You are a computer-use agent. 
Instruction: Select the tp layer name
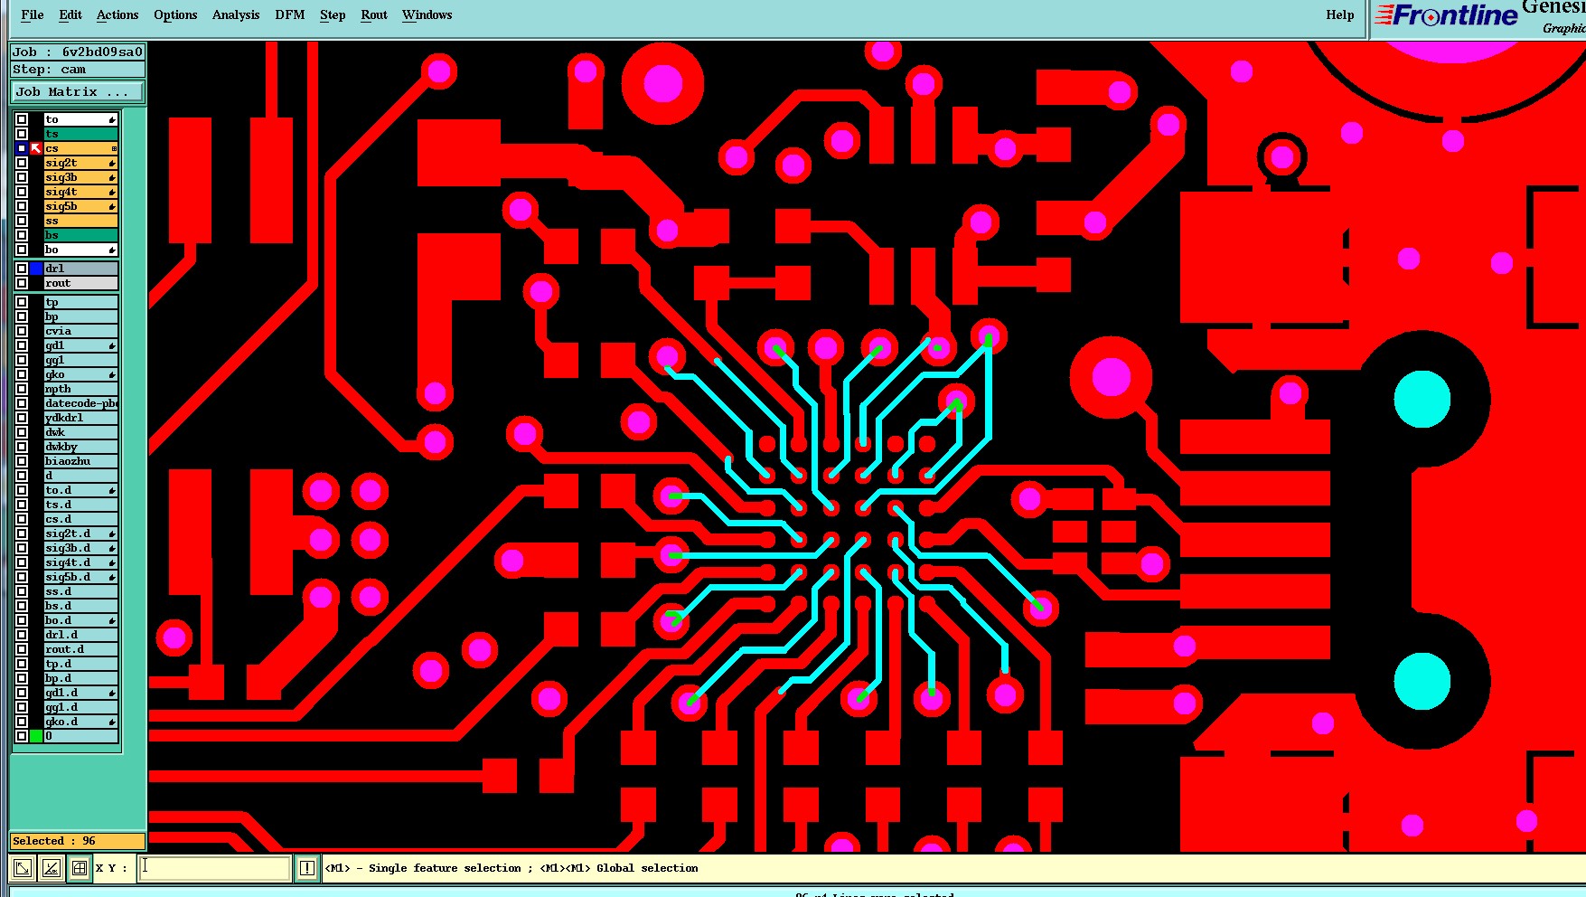(81, 302)
